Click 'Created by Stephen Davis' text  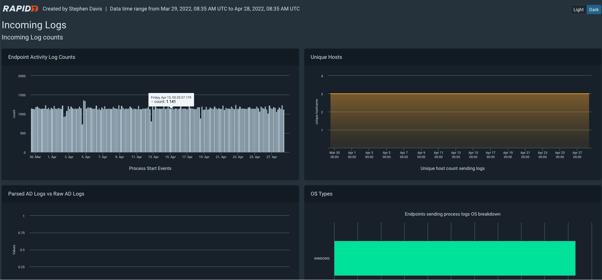(72, 9)
